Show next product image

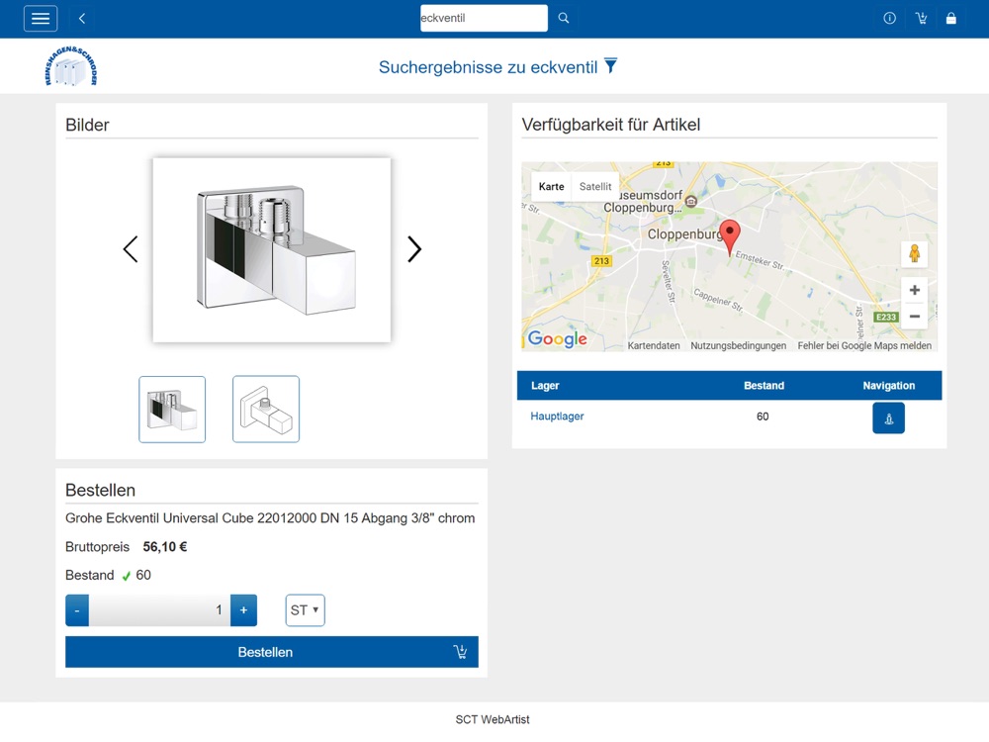click(x=413, y=249)
